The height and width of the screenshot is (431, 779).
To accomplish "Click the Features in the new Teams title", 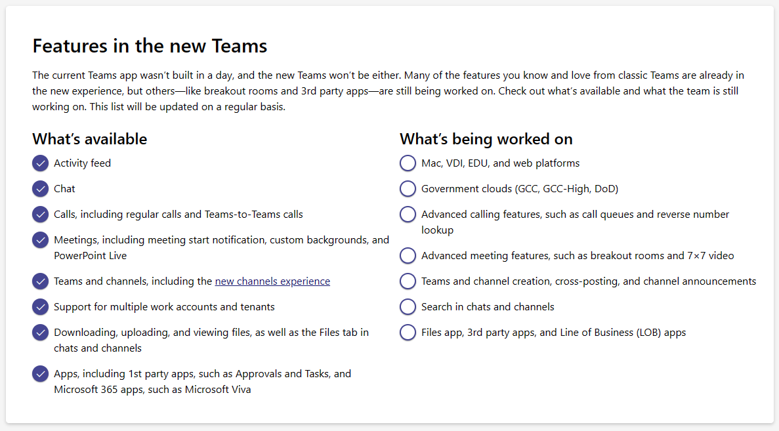I will [x=150, y=46].
